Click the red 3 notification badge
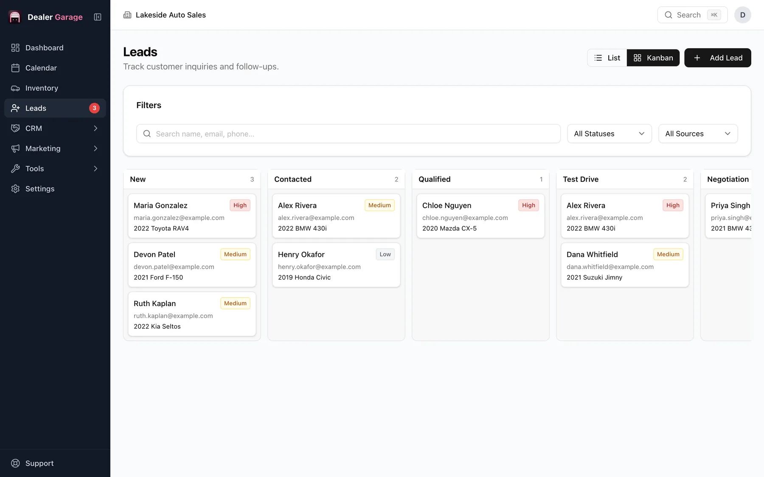The height and width of the screenshot is (477, 764). point(94,108)
